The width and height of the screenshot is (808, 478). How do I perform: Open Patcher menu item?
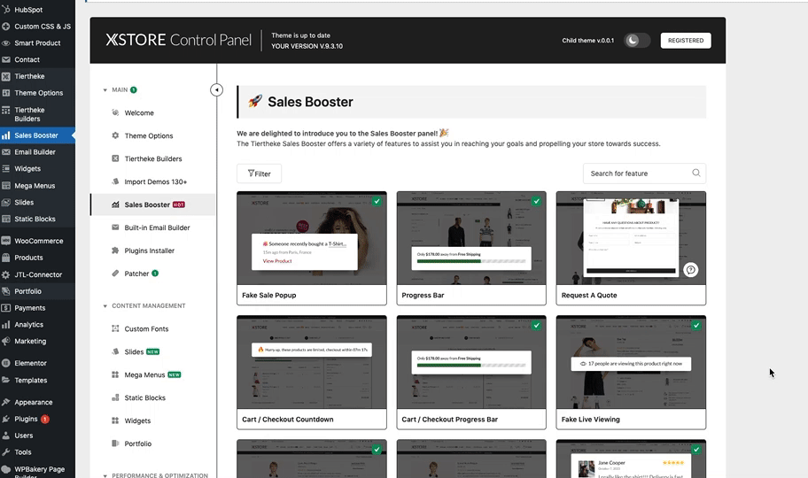click(136, 274)
